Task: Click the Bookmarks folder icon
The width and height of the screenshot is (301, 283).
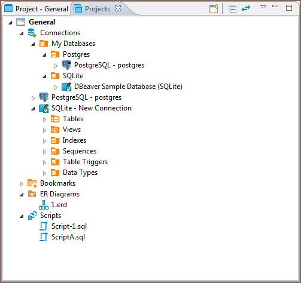Action: (32, 183)
